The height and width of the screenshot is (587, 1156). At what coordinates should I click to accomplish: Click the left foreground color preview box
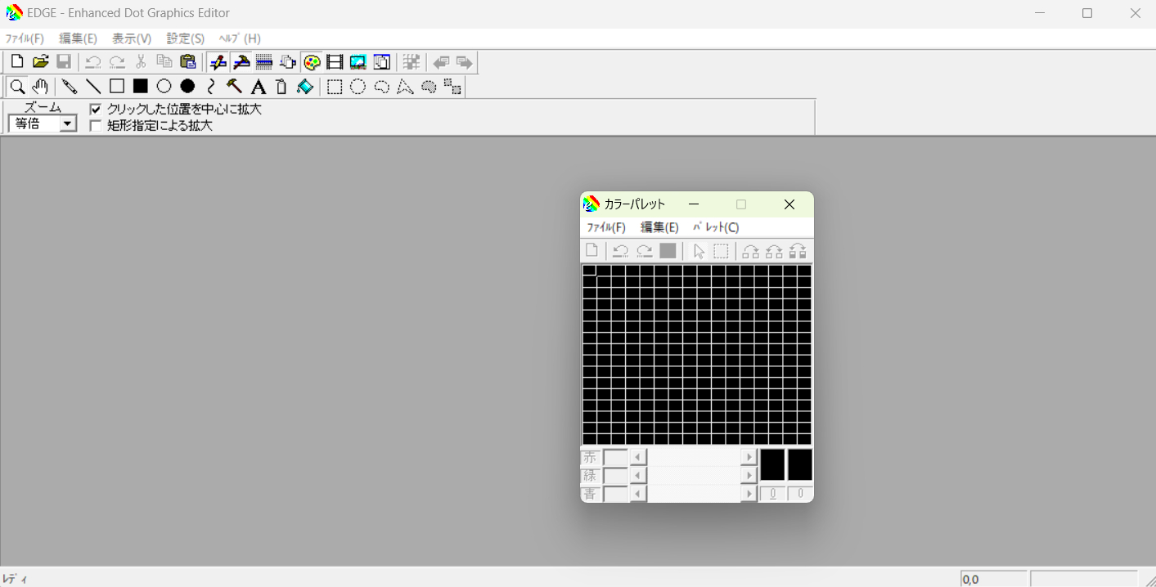pos(772,465)
